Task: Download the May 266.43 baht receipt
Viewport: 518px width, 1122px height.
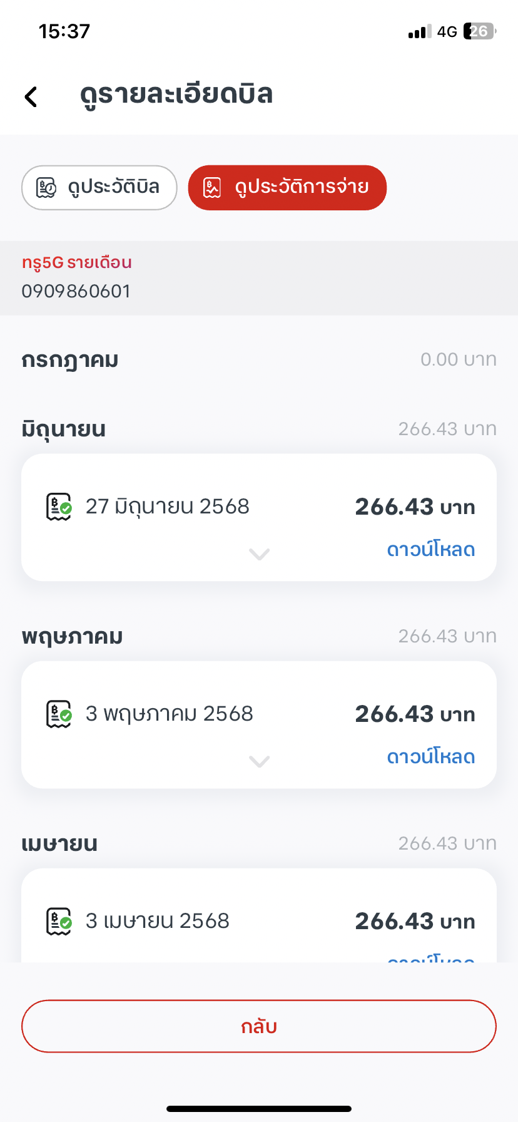Action: 431,757
